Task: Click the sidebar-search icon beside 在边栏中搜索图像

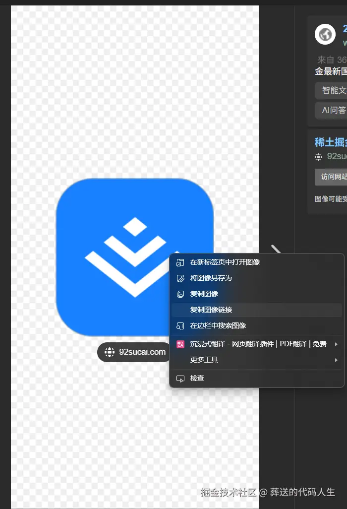Action: [x=180, y=326]
